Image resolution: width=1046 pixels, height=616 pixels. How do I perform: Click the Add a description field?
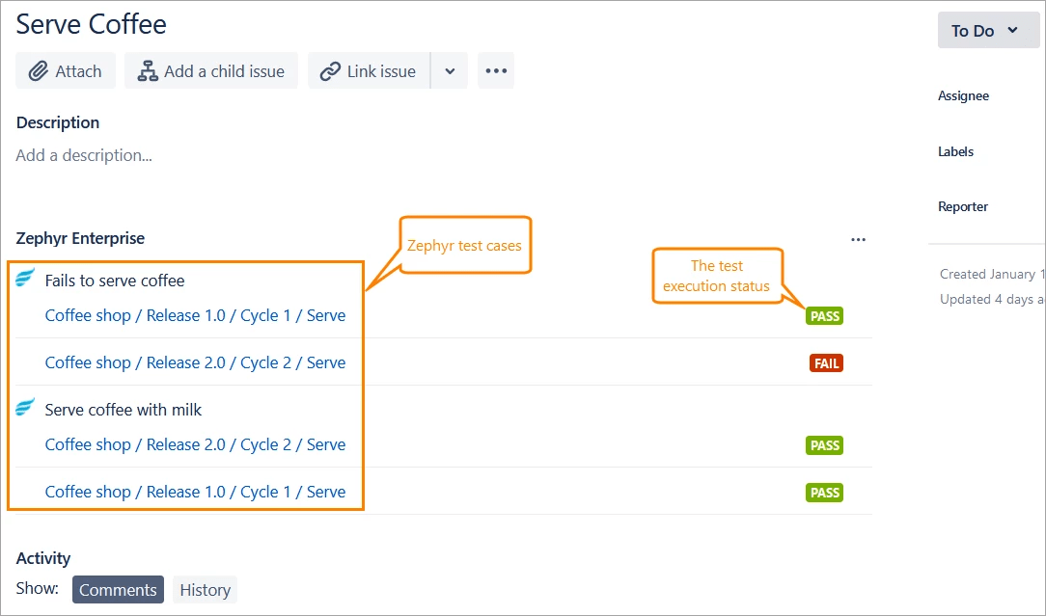[84, 155]
